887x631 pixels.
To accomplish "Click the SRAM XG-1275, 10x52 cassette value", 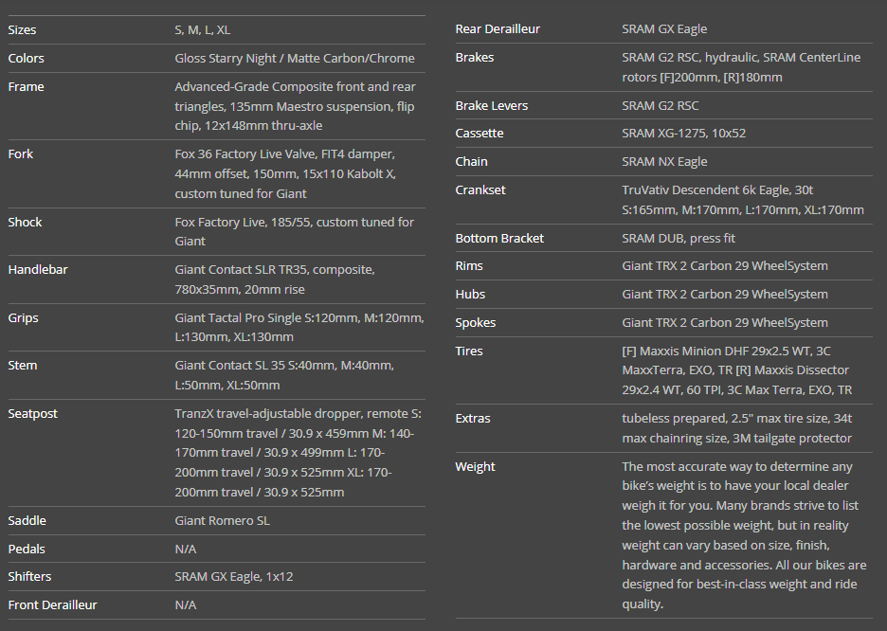I will tap(683, 134).
